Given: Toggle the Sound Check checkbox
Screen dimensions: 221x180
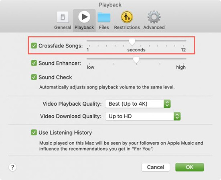Looking at the screenshot, I should 34,77.
